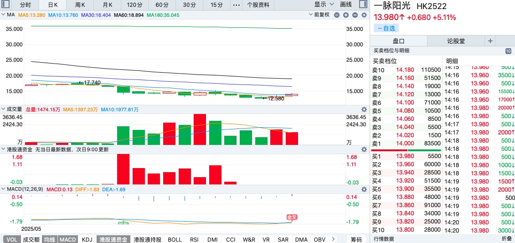Open 个股资料 stock info
This screenshot has width=515, height=243.
click(258, 5)
